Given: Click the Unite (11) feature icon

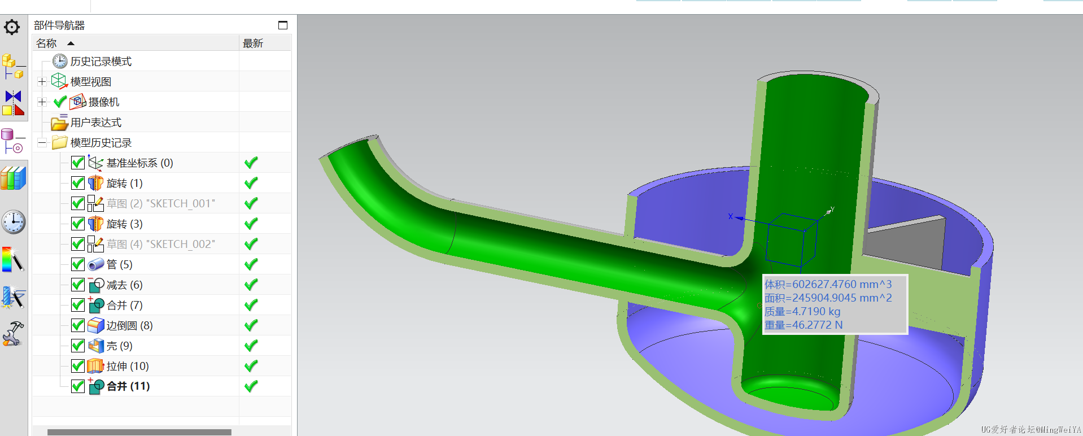Looking at the screenshot, I should (x=95, y=386).
